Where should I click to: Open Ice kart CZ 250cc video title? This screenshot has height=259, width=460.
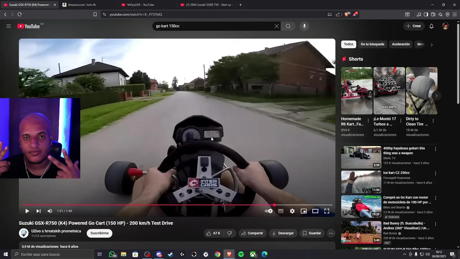396,173
